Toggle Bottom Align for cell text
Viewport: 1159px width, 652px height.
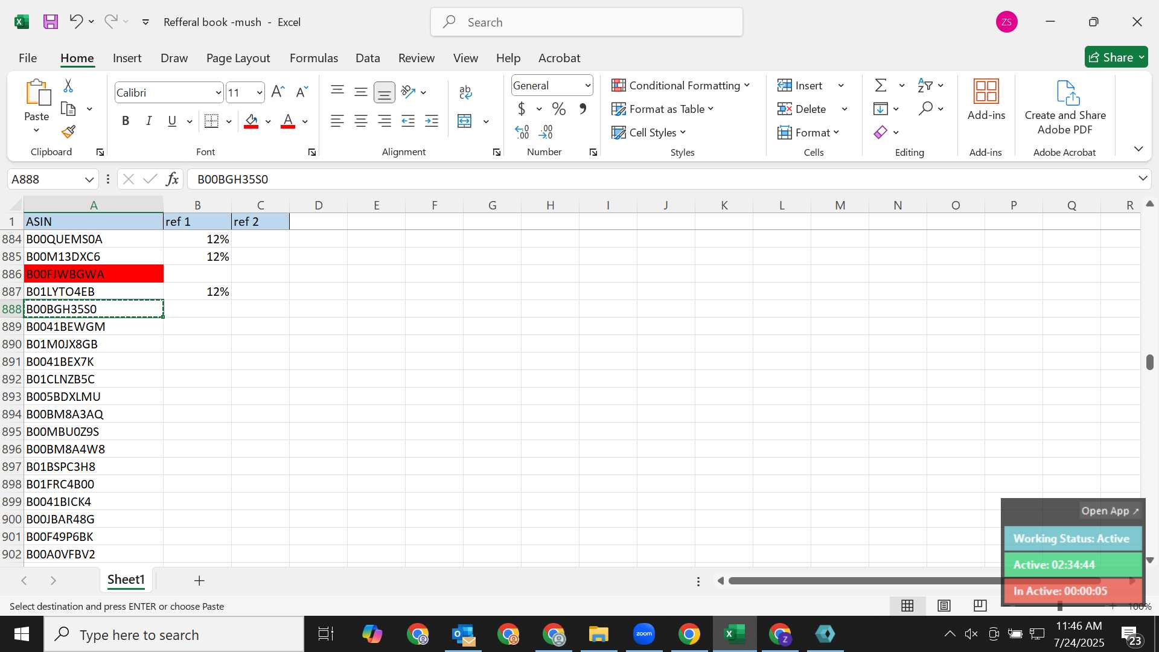(385, 92)
